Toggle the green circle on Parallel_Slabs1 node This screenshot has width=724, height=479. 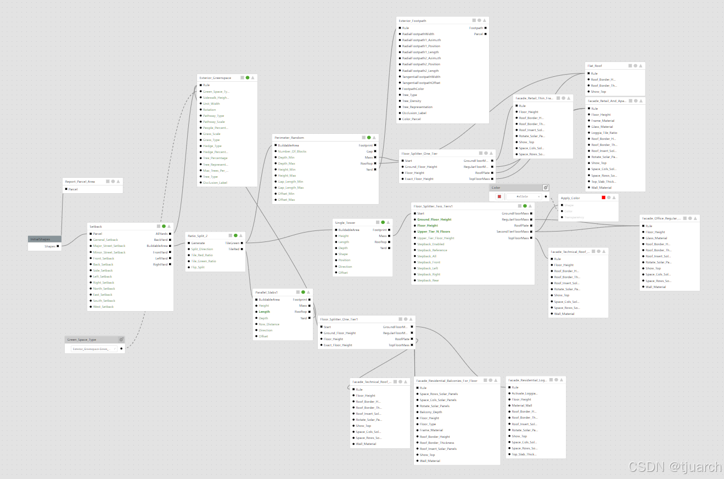click(x=303, y=292)
